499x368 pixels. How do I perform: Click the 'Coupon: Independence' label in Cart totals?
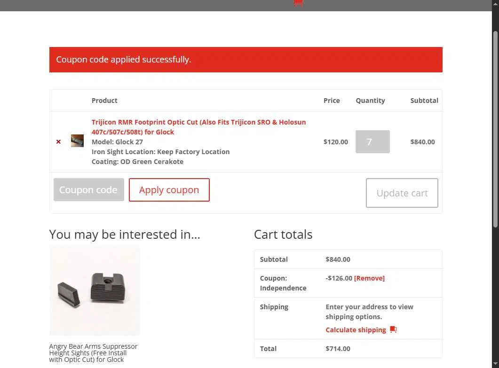pos(283,283)
